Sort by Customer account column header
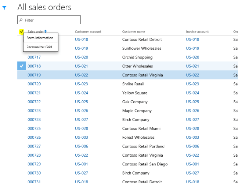 tap(88, 32)
